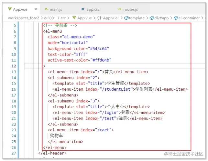Click the JS icon on the router.js tab
The height and width of the screenshot is (161, 208).
point(120,9)
